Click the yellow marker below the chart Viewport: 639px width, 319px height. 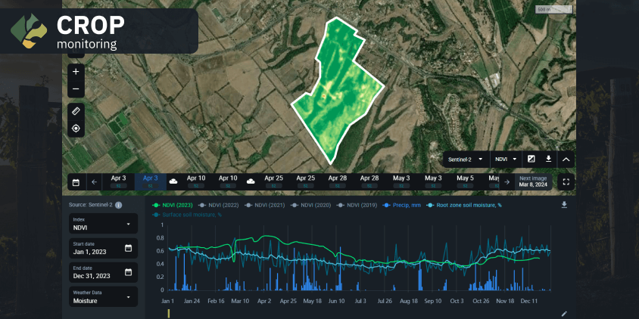(169, 313)
